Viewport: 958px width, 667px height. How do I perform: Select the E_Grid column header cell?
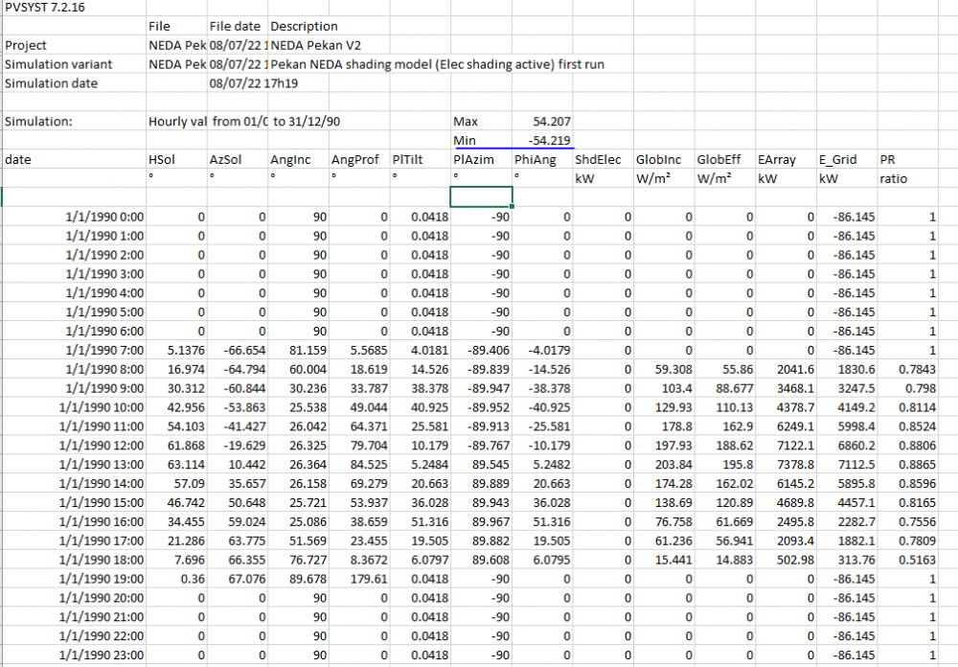click(x=837, y=160)
